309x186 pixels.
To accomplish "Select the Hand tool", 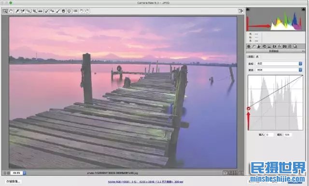I will point(11,11).
